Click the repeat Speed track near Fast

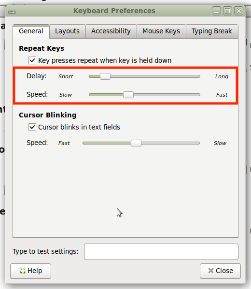click(194, 95)
